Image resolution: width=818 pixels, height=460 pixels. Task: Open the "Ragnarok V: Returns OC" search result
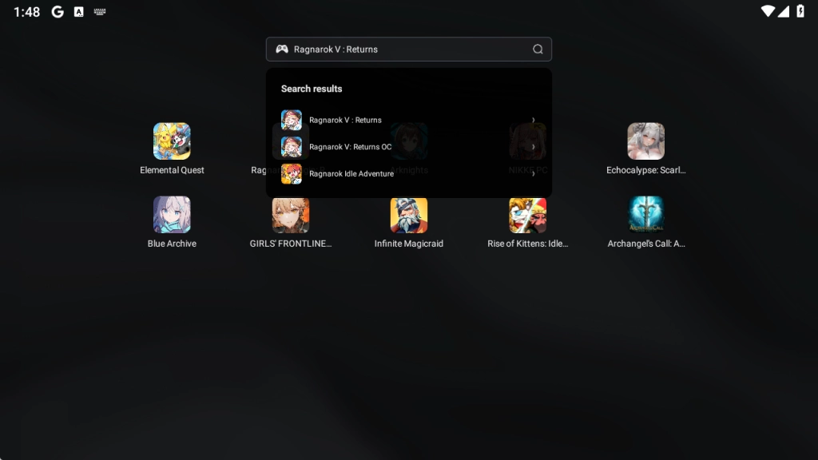[409, 147]
